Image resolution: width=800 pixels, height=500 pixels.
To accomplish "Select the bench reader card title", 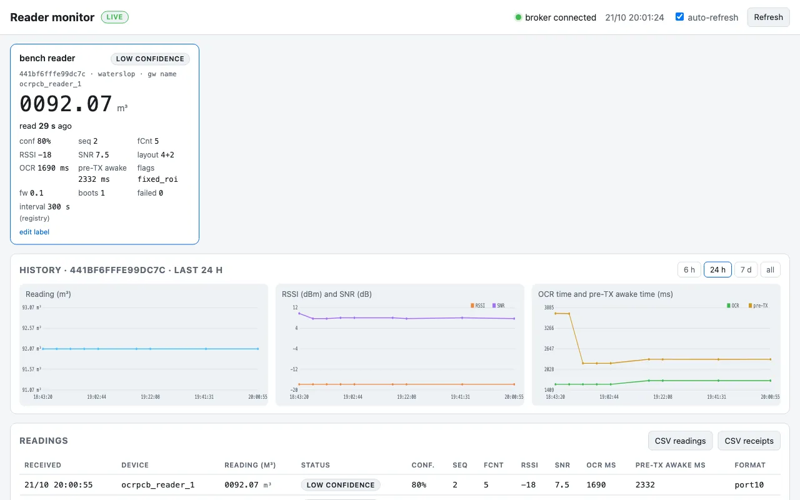I will [47, 58].
